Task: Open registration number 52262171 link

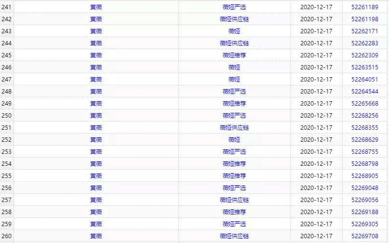Action: (365, 31)
